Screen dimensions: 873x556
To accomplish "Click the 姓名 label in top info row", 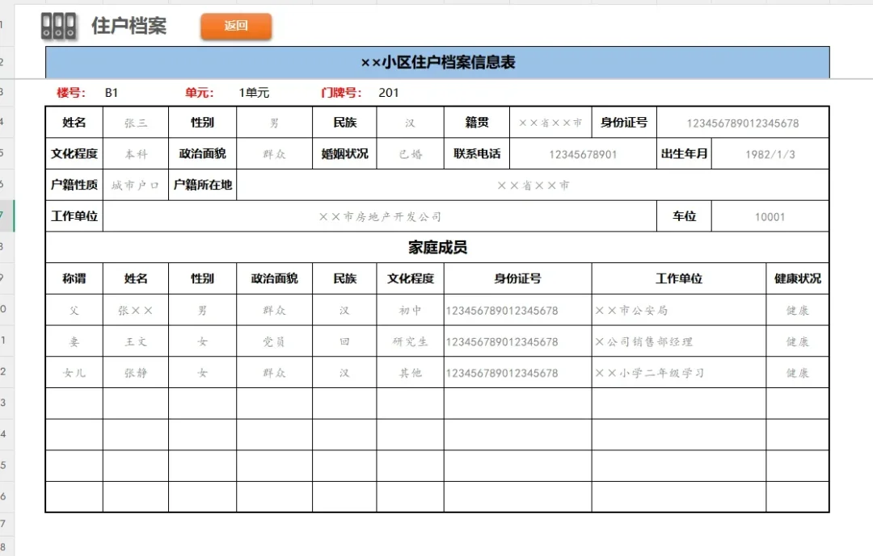I will 74,123.
